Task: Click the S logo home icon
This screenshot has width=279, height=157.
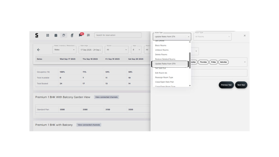Action: [x=37, y=35]
